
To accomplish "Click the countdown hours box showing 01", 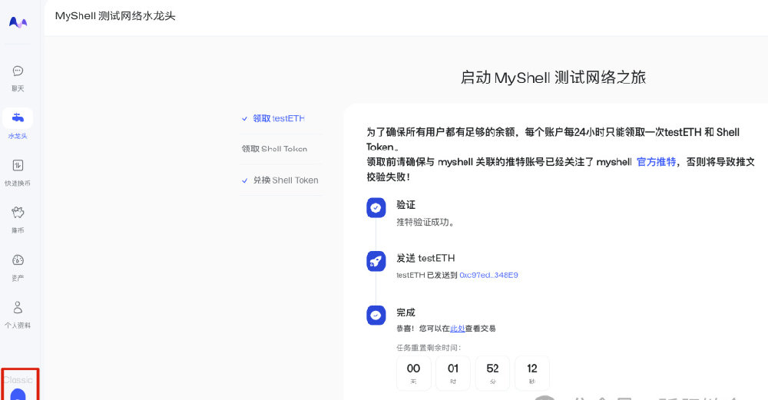I will pos(453,373).
